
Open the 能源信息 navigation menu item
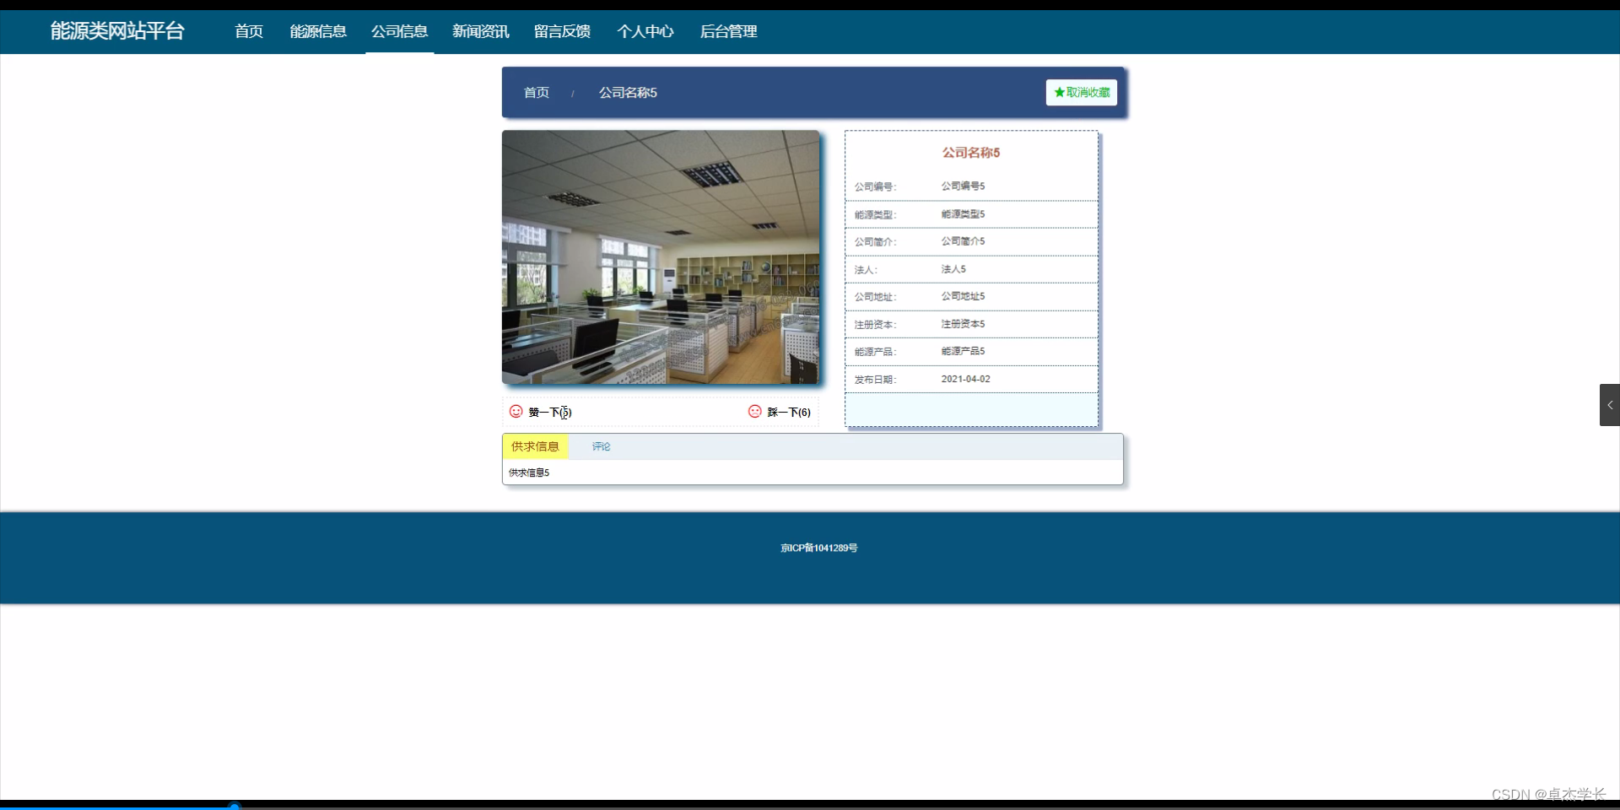[x=317, y=31]
